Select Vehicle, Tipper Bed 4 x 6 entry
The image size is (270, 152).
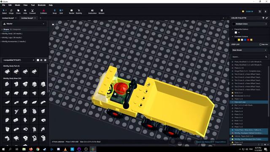249,136
